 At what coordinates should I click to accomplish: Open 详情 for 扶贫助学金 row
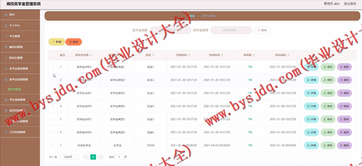point(311,146)
